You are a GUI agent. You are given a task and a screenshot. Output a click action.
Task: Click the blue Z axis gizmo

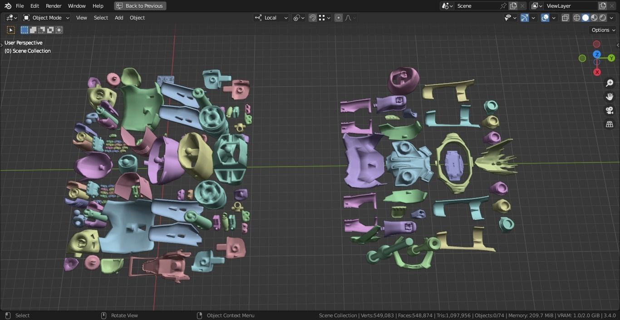tap(597, 54)
